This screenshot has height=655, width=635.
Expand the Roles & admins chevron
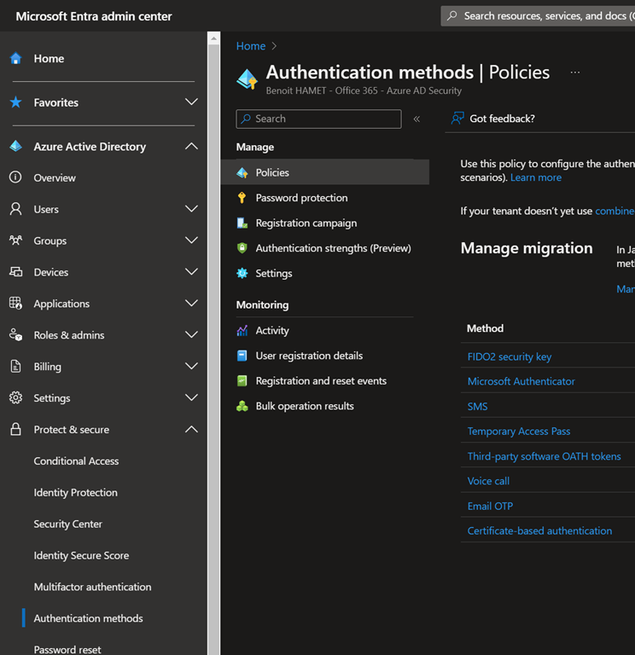pos(191,335)
